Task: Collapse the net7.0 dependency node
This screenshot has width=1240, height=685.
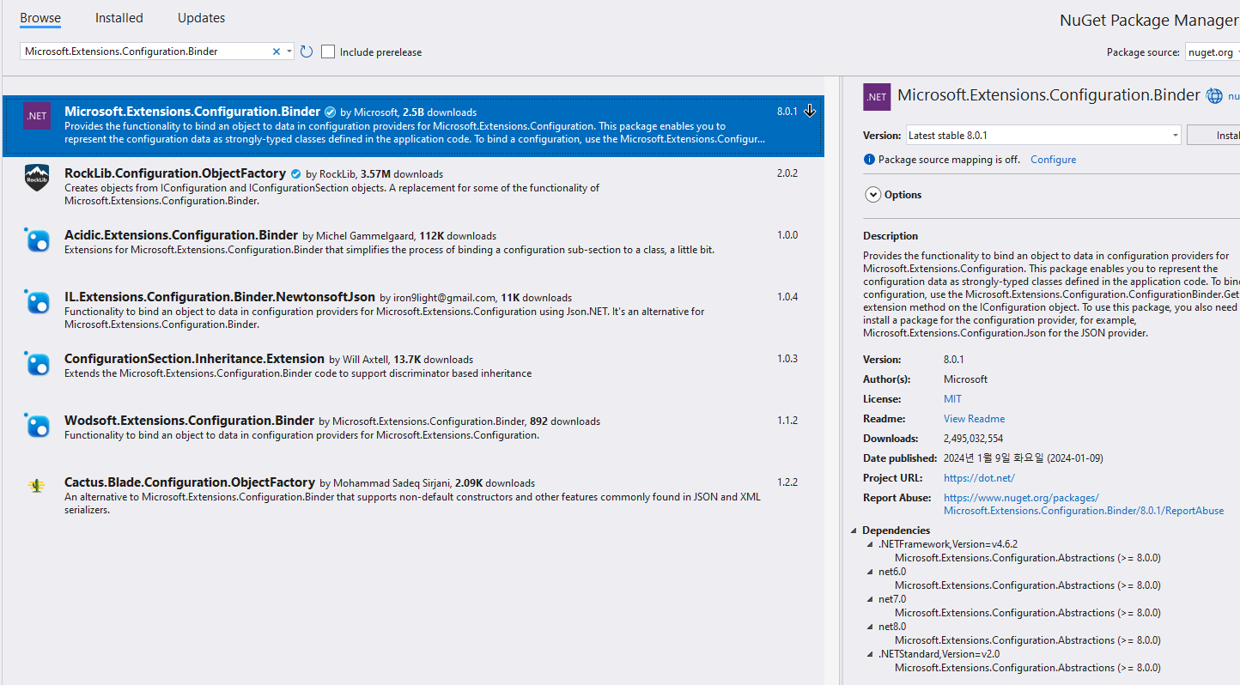Action: tap(870, 599)
